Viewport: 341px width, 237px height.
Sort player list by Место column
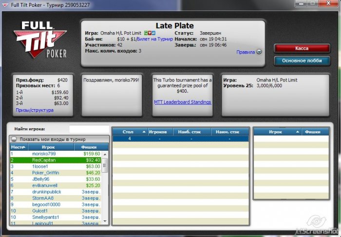click(19, 147)
